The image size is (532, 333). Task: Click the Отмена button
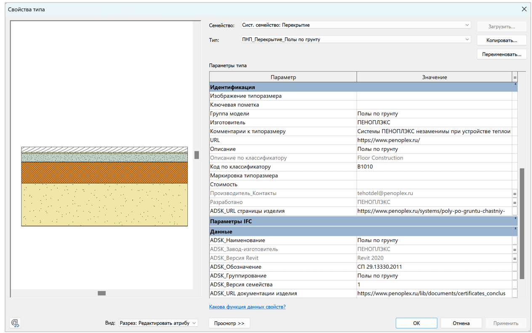point(461,323)
